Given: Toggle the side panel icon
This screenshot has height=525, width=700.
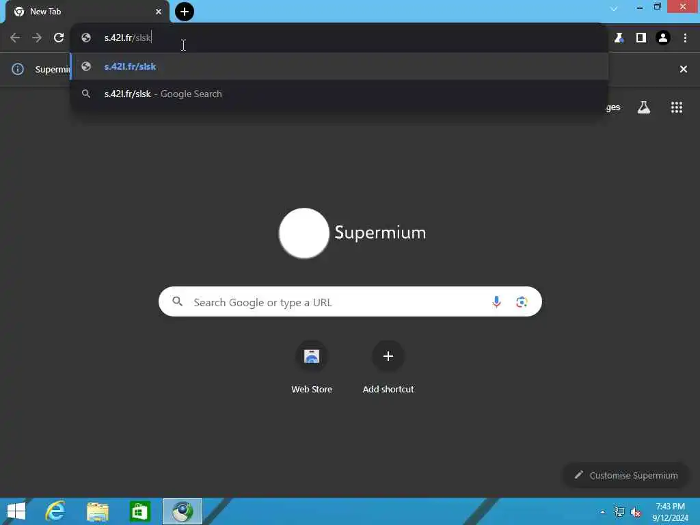Looking at the screenshot, I should (x=641, y=38).
